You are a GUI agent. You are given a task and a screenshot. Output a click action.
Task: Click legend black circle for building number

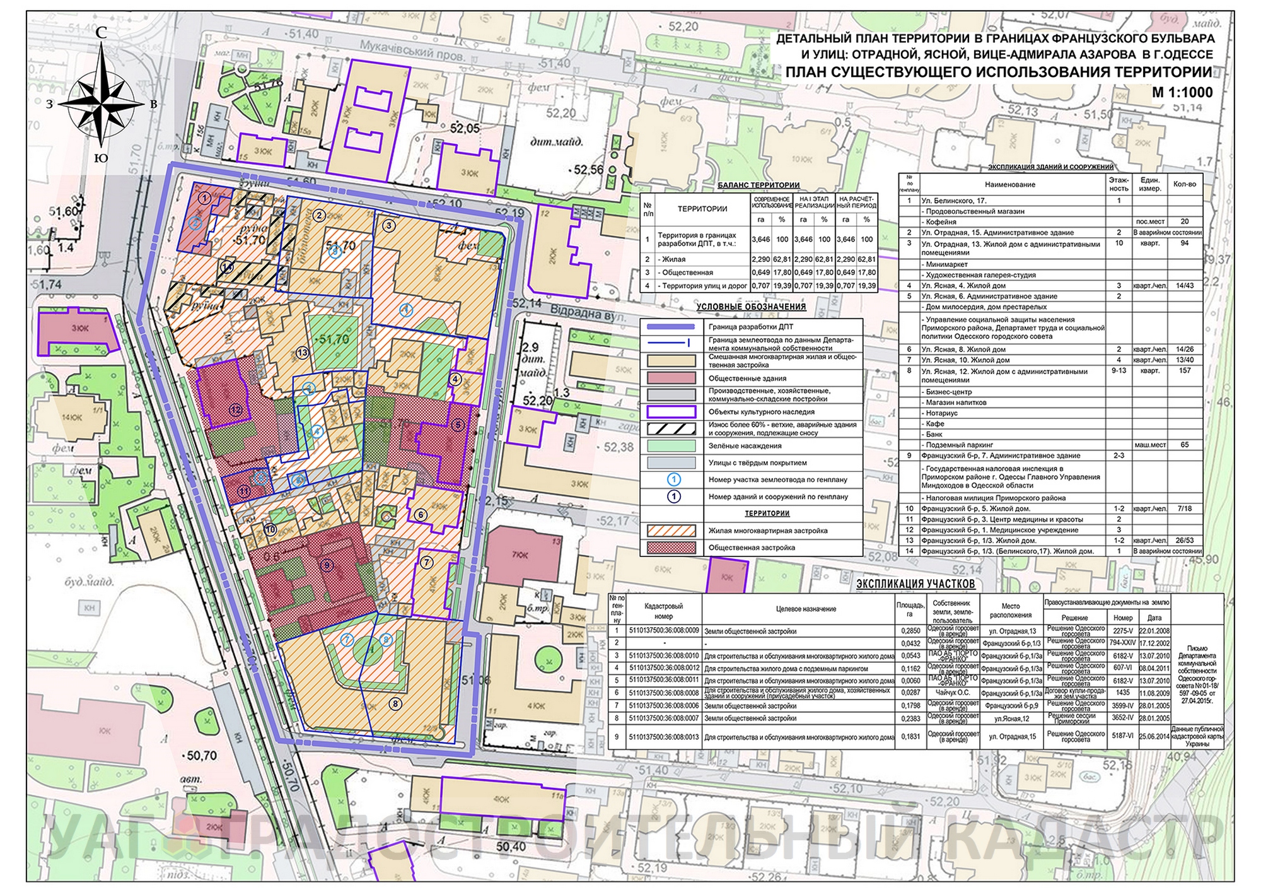click(673, 496)
